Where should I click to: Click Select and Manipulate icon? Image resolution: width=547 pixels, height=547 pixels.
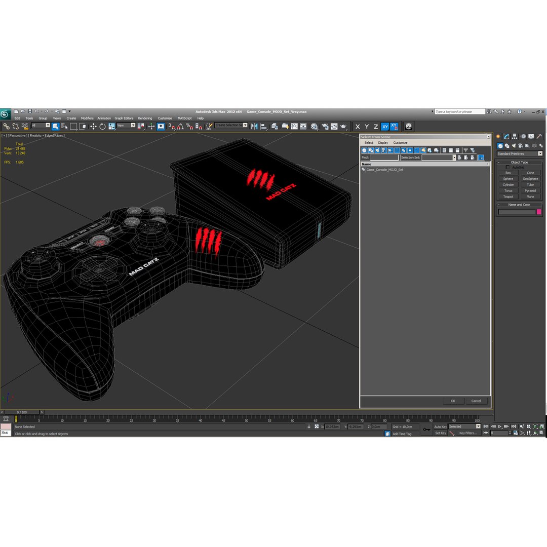coord(151,126)
